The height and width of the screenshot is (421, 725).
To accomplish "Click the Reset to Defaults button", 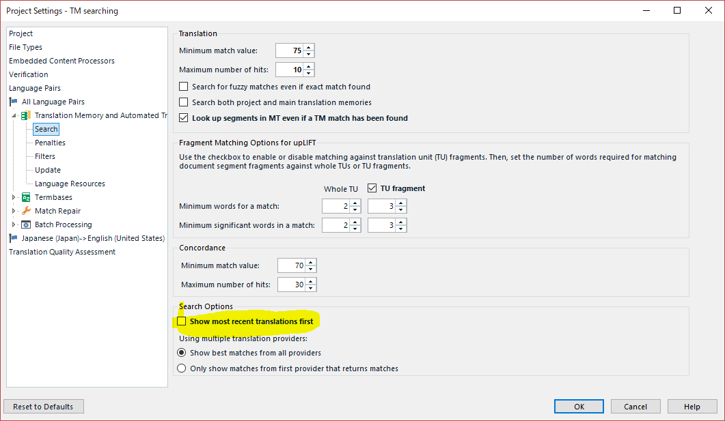I will coord(44,407).
